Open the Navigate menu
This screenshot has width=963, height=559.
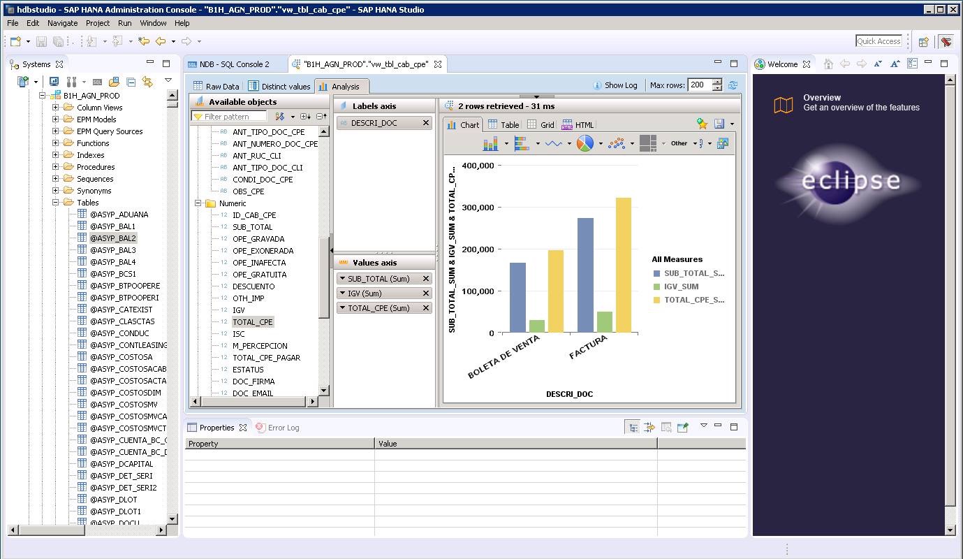point(63,23)
